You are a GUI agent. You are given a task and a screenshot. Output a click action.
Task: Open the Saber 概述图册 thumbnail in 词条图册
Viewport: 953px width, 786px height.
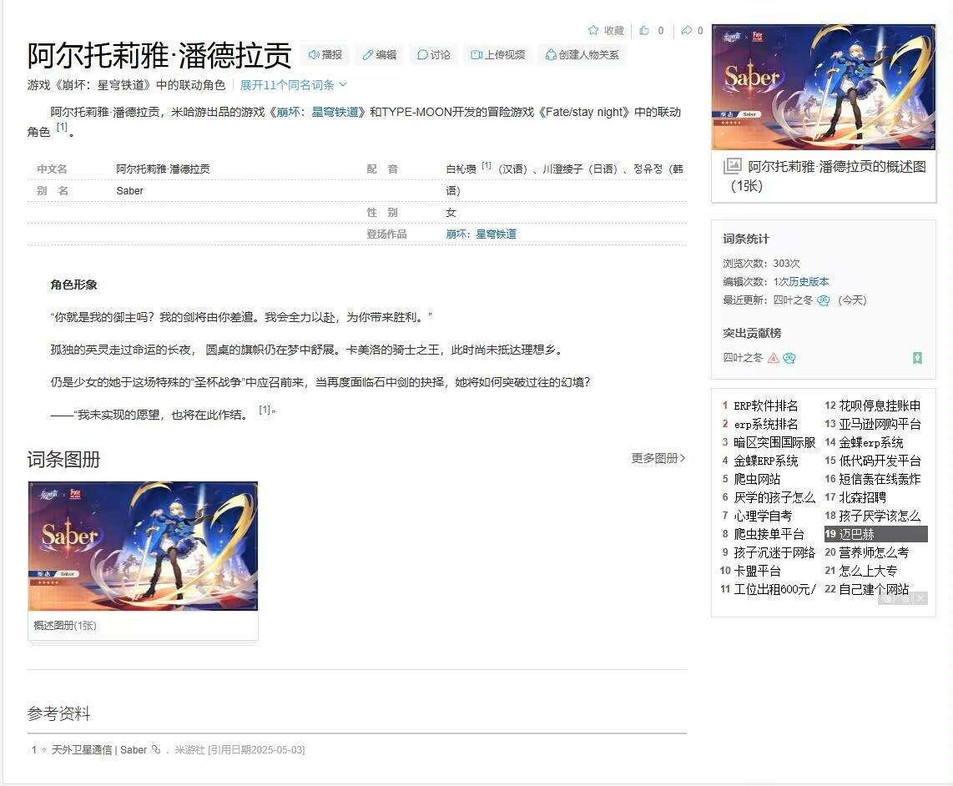144,546
